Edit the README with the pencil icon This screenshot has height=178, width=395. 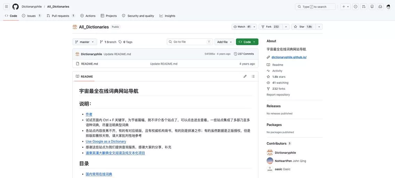pos(245,76)
